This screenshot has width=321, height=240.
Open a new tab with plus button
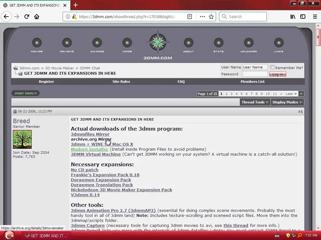point(75,5)
